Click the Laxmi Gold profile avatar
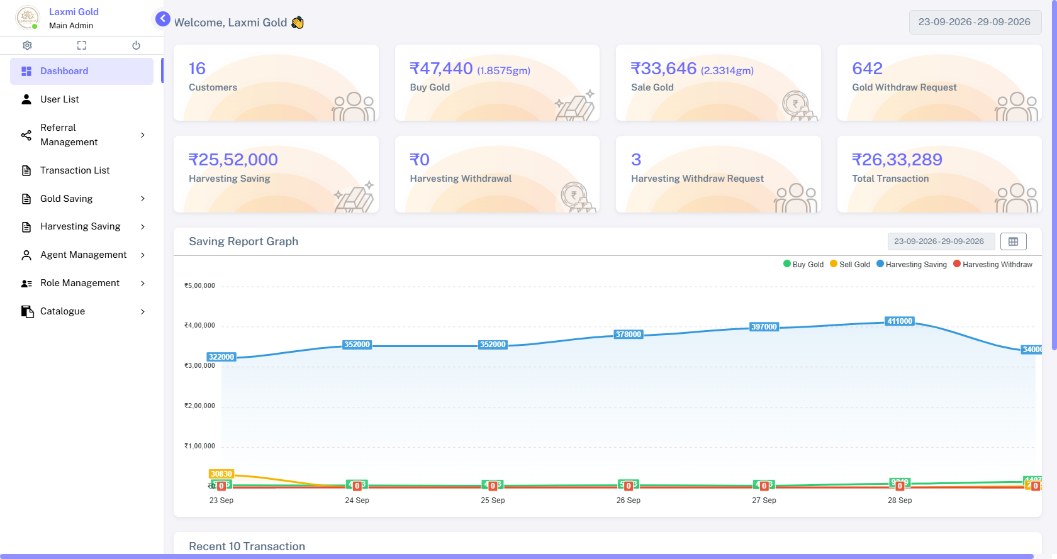 tap(27, 18)
